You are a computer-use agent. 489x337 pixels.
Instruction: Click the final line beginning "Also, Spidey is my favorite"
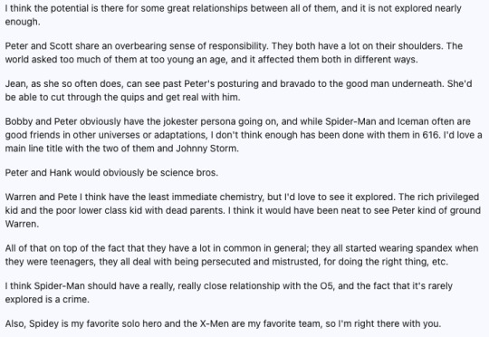pos(223,324)
